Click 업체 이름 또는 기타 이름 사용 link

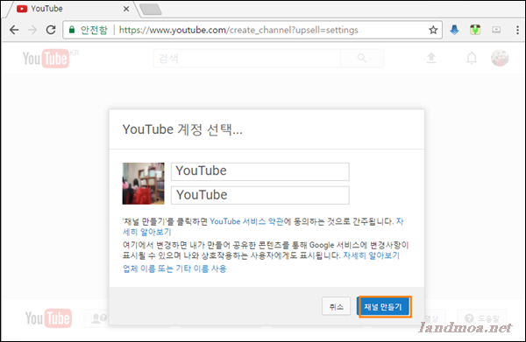pos(174,269)
